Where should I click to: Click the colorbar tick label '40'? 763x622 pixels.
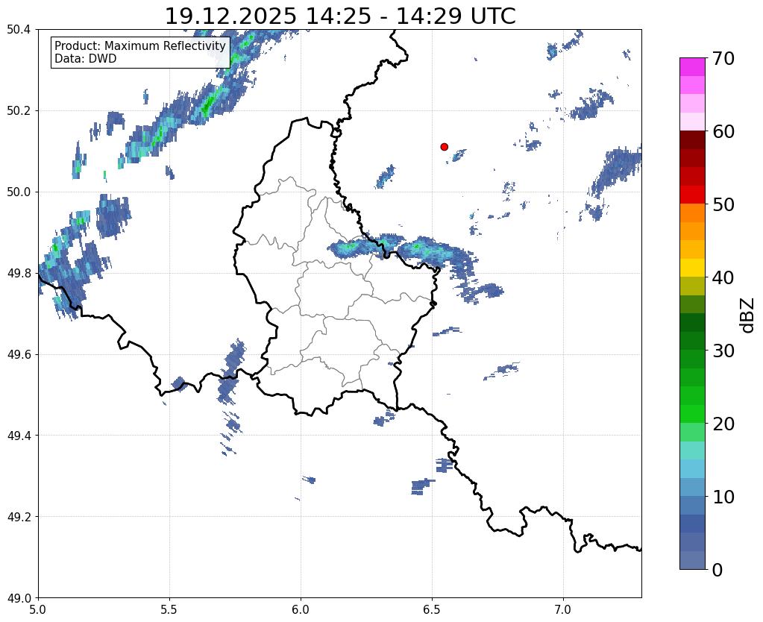[x=723, y=277]
